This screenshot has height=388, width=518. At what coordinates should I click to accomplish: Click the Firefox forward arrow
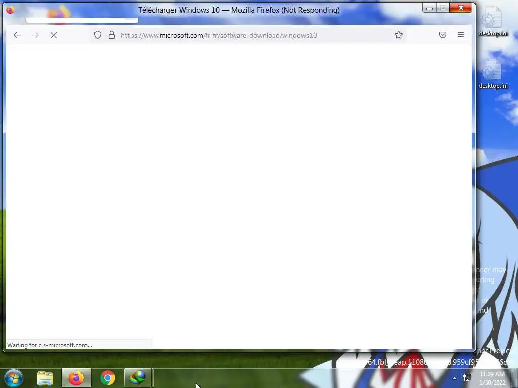(35, 35)
